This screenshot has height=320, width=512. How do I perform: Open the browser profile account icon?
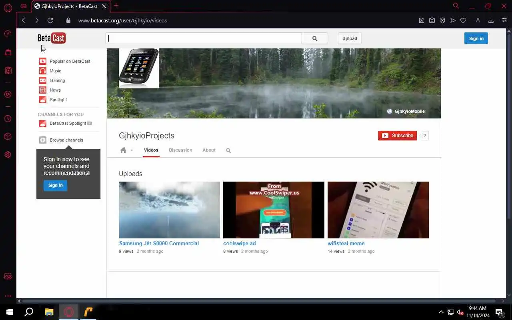click(478, 20)
